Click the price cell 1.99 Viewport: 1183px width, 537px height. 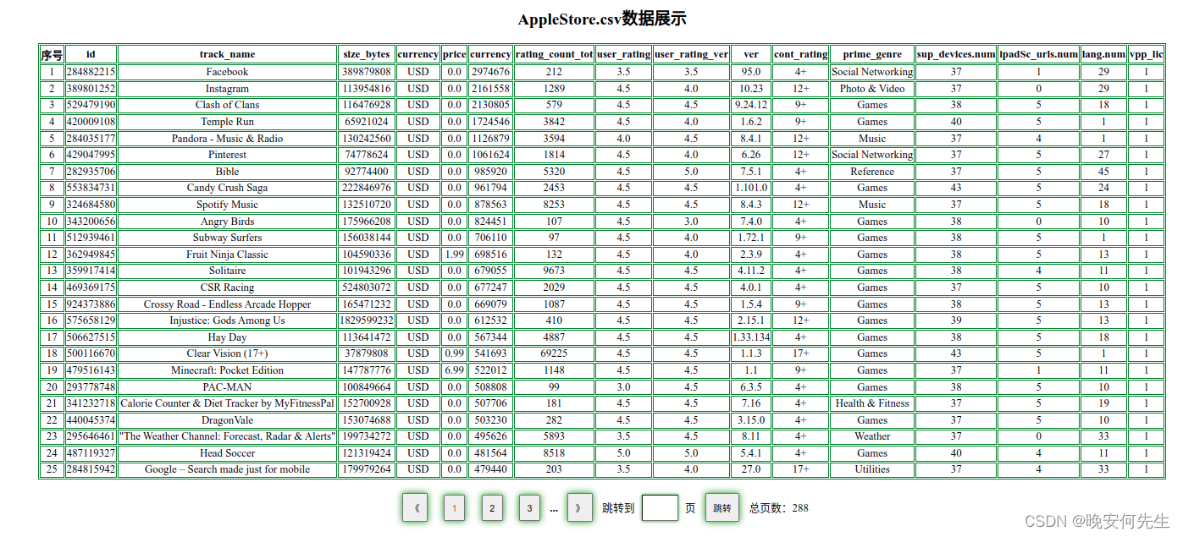coord(454,255)
